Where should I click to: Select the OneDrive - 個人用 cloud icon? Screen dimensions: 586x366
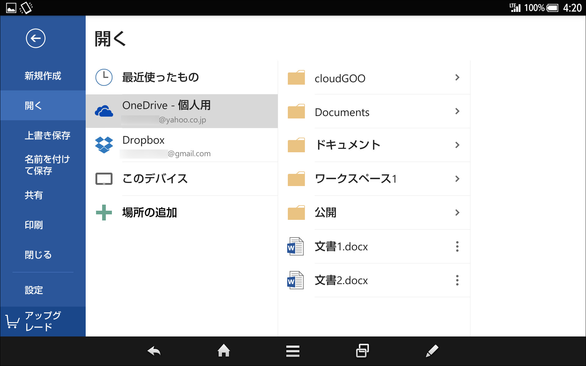(x=104, y=111)
